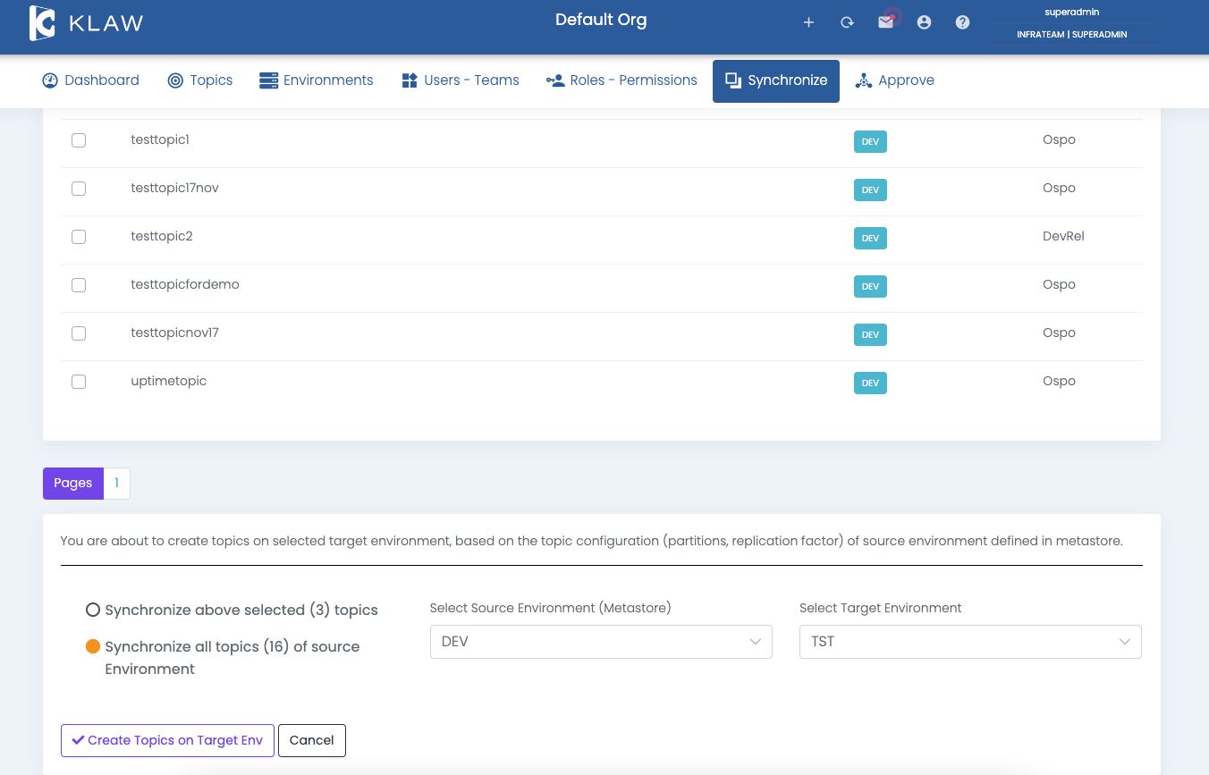
Task: Open the mail notifications icon
Action: pos(885,22)
